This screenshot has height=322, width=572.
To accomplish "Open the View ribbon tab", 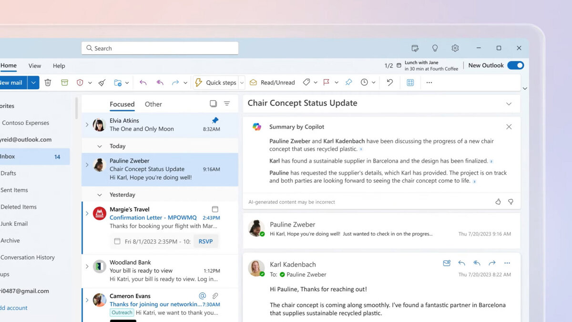I will click(x=35, y=66).
